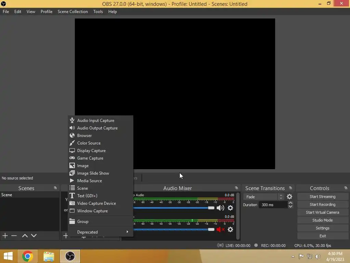The image size is (350, 263).
Task: Click the folder icon next to Group
Action: pos(72,222)
